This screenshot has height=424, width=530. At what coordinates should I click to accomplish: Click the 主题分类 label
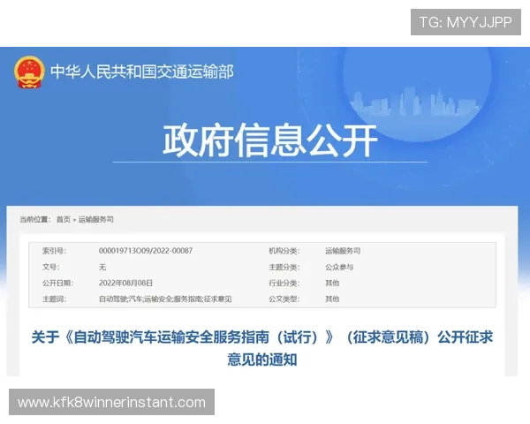(x=284, y=267)
